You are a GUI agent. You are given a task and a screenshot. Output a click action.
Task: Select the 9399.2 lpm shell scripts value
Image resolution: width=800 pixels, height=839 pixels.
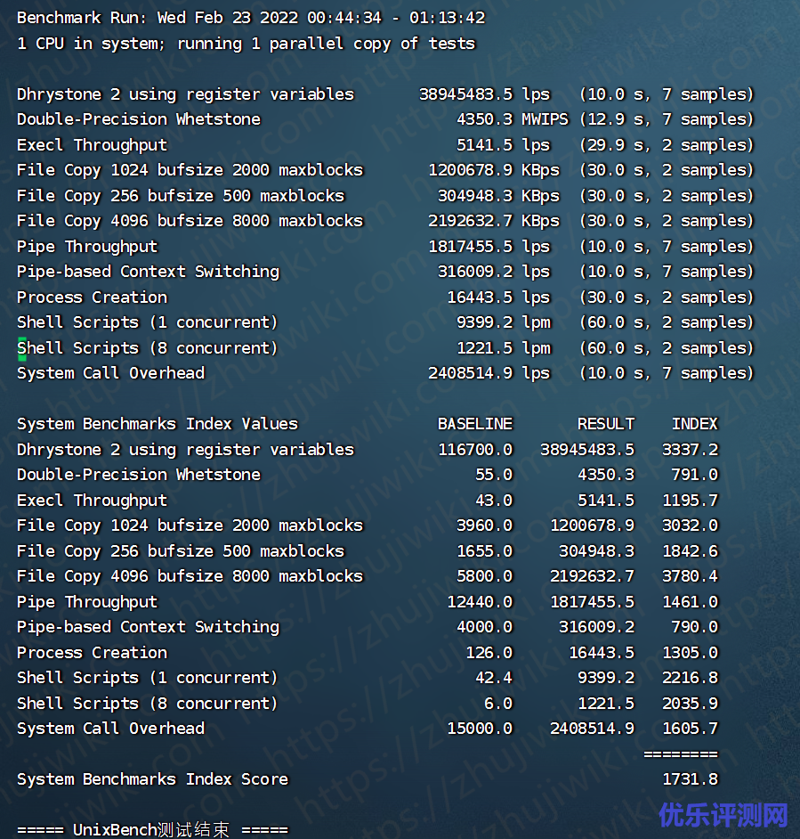(x=503, y=322)
